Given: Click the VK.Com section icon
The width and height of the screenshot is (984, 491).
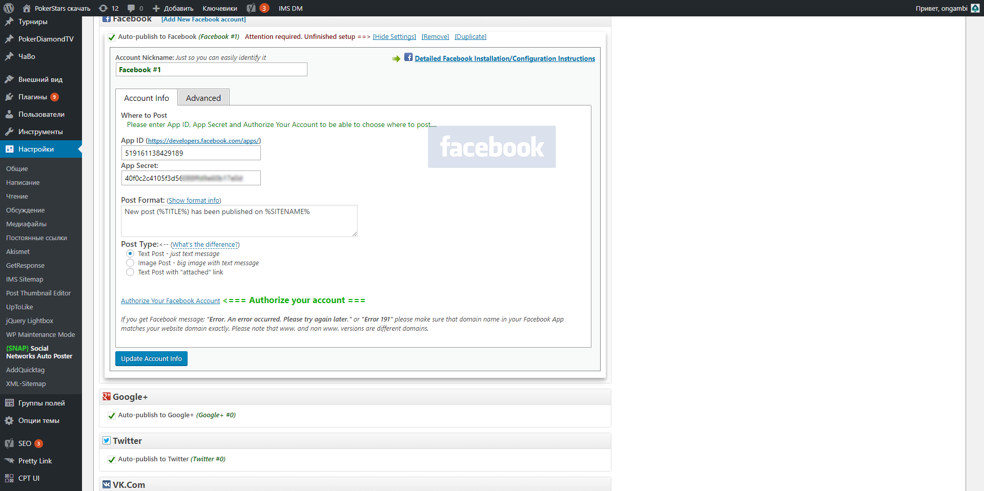Looking at the screenshot, I should pyautogui.click(x=107, y=484).
